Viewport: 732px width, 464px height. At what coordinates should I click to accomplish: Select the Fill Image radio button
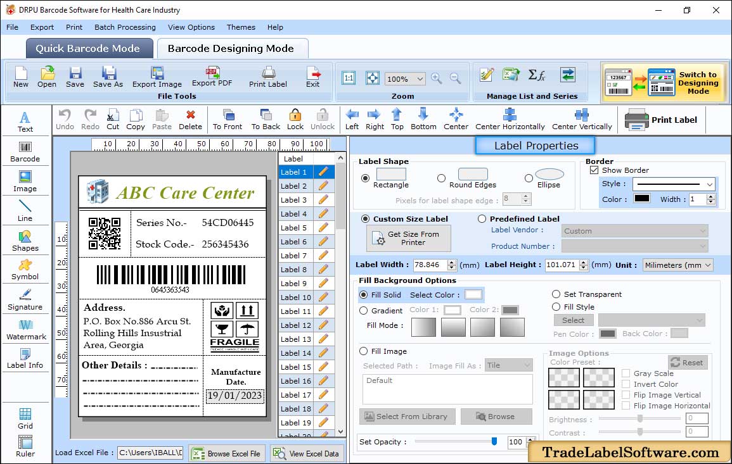click(364, 351)
